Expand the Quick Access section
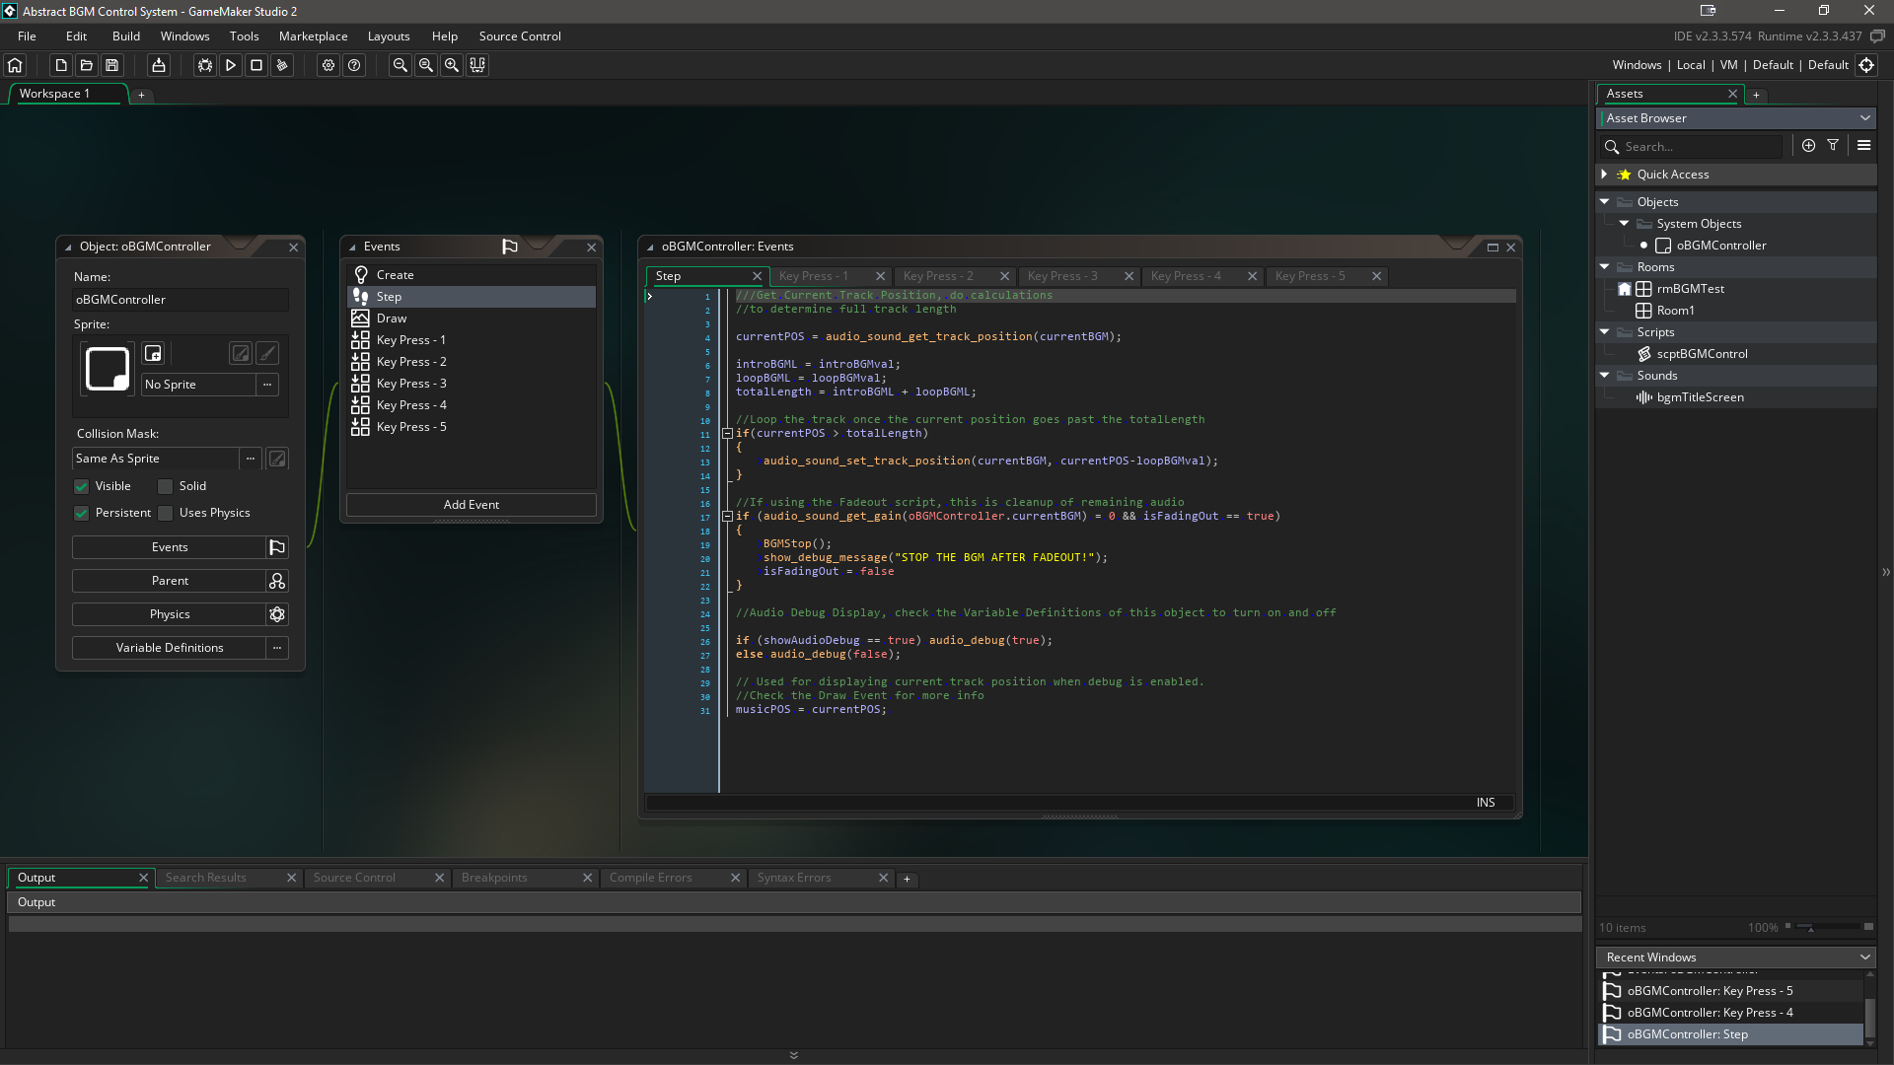The width and height of the screenshot is (1894, 1065). click(x=1605, y=174)
